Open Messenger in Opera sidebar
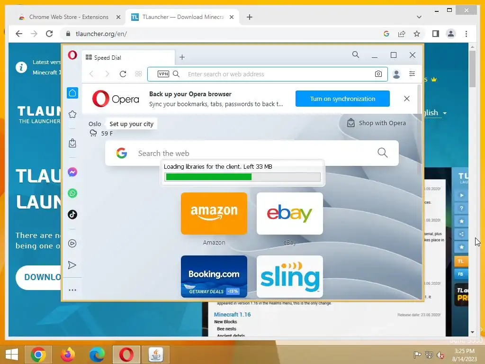Viewport: 485px width, 364px height. (72, 172)
